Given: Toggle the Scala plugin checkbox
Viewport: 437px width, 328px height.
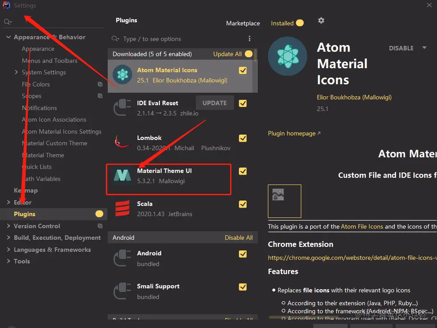Looking at the screenshot, I should pos(243,204).
